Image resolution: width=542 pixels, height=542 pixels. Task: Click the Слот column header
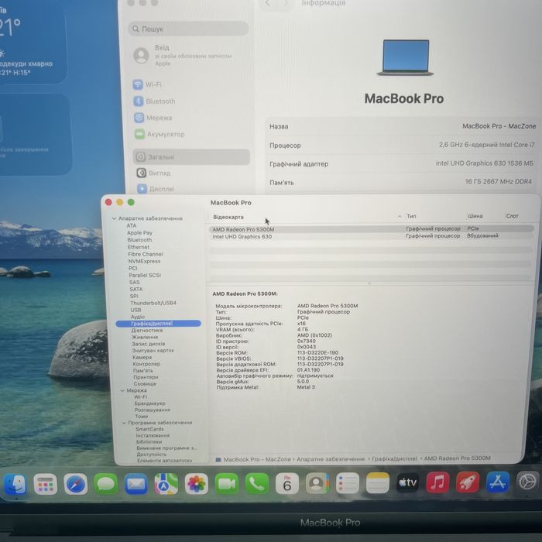513,216
